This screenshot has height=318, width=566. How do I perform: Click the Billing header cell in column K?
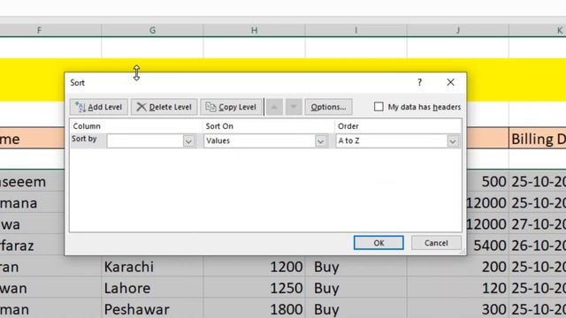pos(538,139)
